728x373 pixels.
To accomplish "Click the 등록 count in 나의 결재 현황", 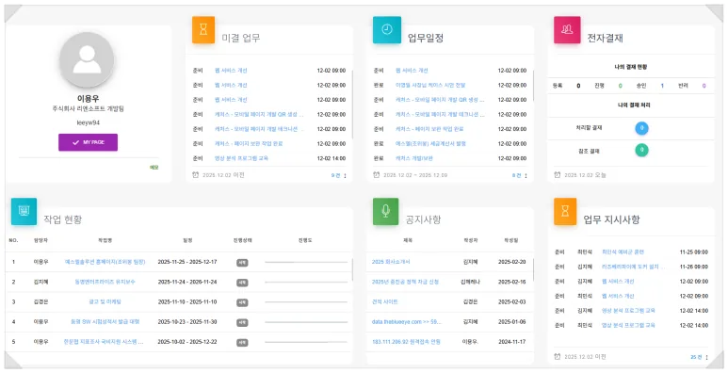I will pyautogui.click(x=578, y=86).
